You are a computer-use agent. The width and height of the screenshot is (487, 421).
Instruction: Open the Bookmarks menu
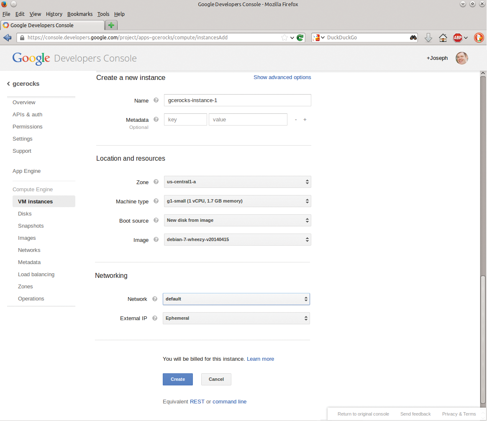(80, 14)
